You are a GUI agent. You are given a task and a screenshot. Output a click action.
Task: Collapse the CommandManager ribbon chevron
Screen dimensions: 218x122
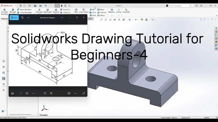[216, 16]
